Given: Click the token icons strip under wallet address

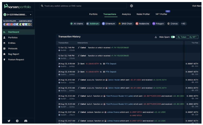Looking at the screenshot, I should coord(17,24).
